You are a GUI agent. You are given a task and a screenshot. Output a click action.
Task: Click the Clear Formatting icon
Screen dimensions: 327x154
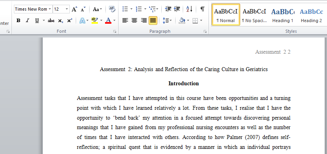112,9
